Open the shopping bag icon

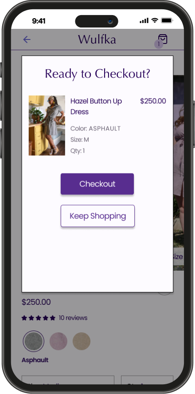click(x=163, y=39)
